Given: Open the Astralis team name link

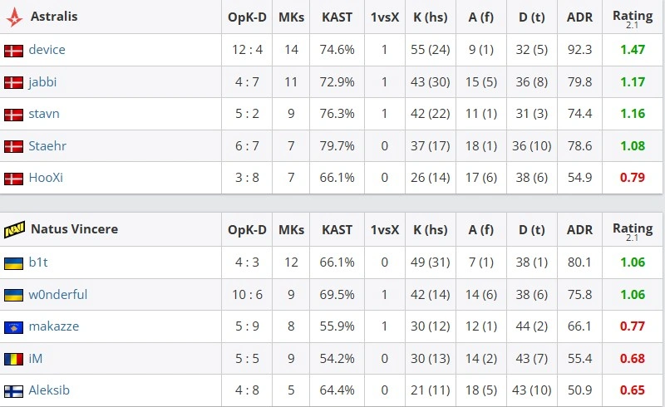Looking at the screenshot, I should click(x=54, y=17).
